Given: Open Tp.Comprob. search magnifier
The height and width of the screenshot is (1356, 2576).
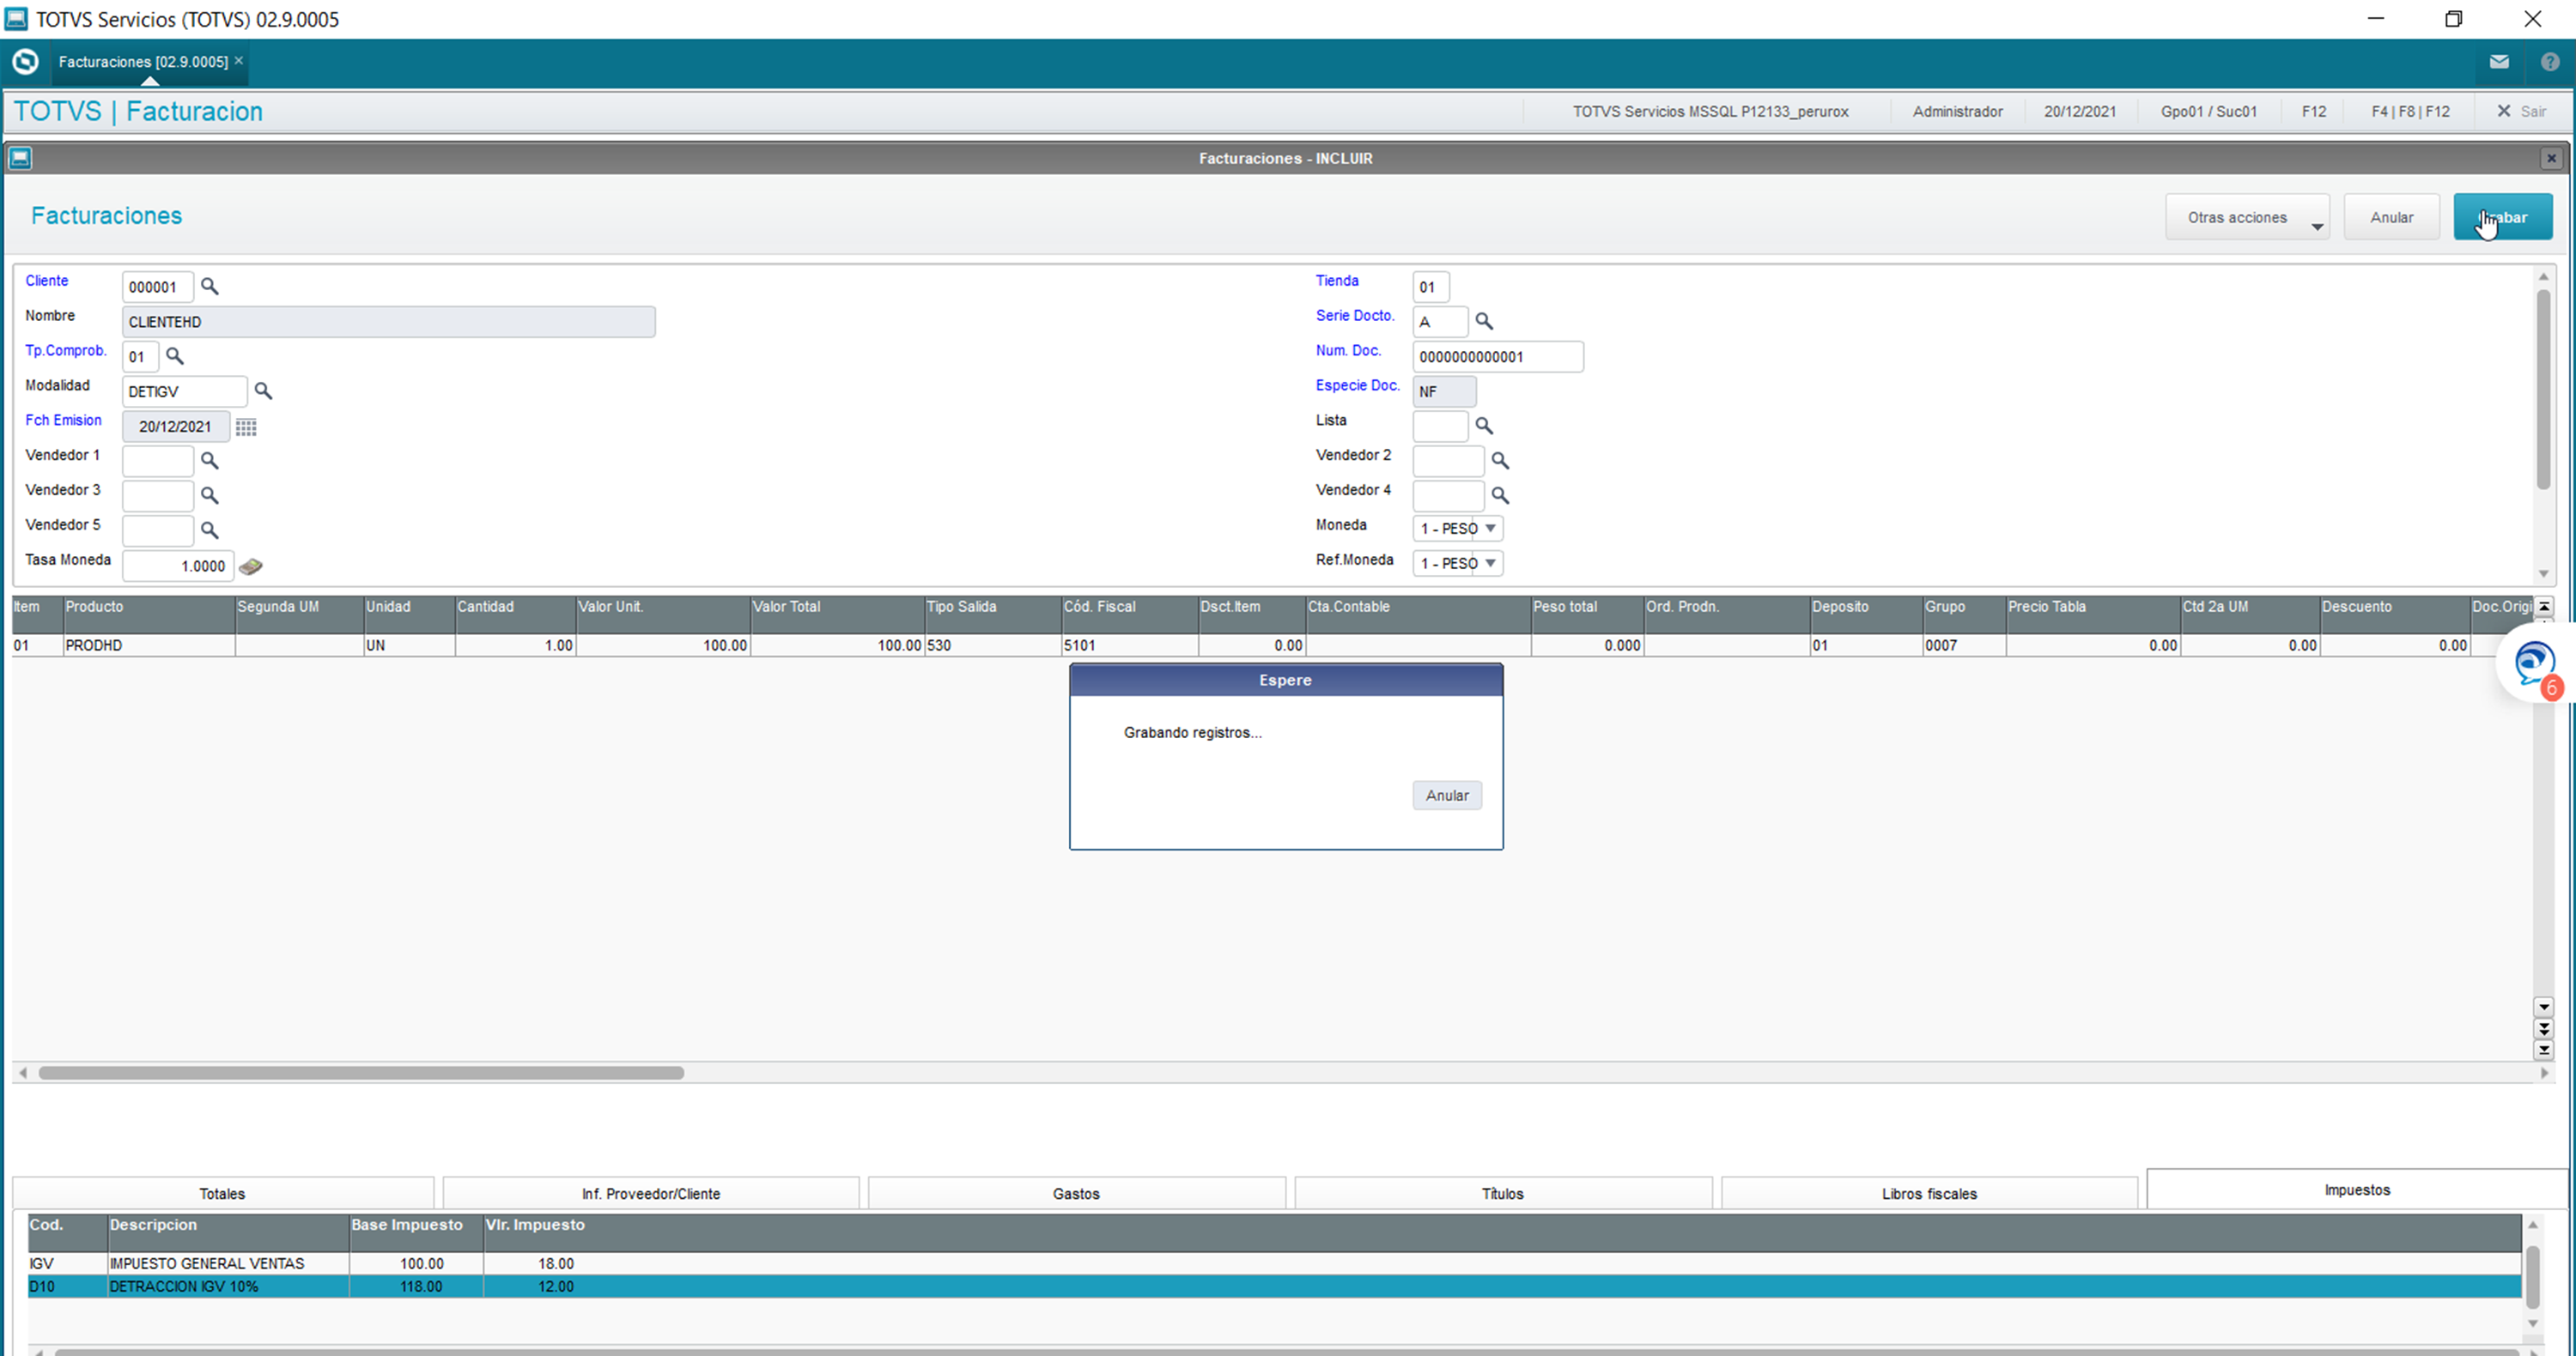Looking at the screenshot, I should pyautogui.click(x=174, y=356).
